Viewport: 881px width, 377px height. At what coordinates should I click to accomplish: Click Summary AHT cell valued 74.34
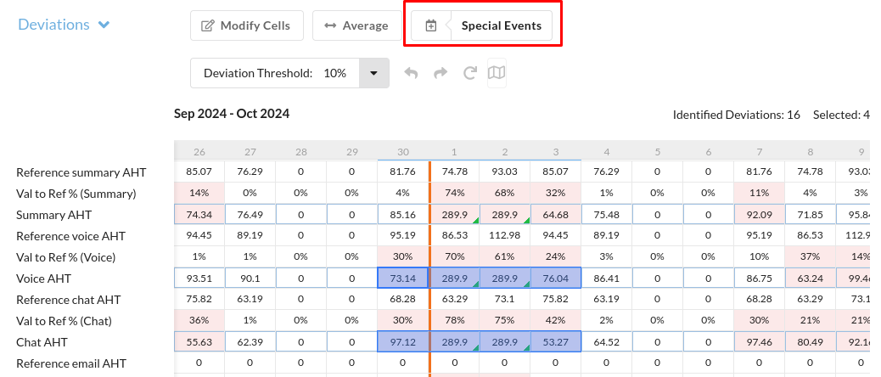point(199,214)
